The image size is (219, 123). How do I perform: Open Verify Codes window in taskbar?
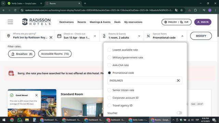[x=138, y=120]
